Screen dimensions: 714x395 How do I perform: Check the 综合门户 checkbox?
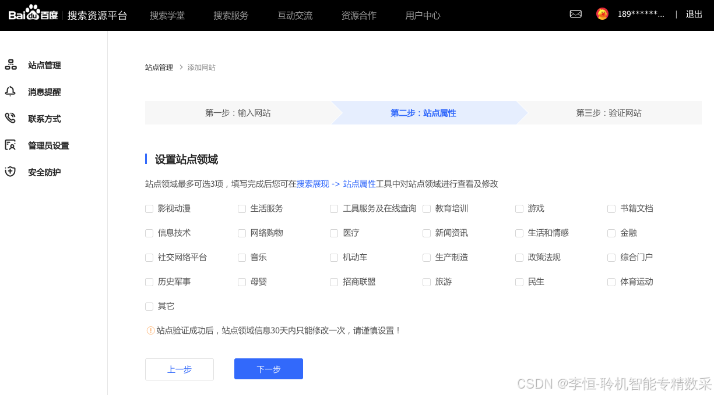(x=611, y=258)
